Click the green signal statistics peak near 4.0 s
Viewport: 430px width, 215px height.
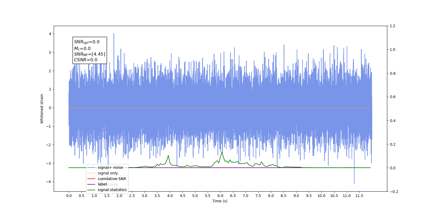(168, 156)
